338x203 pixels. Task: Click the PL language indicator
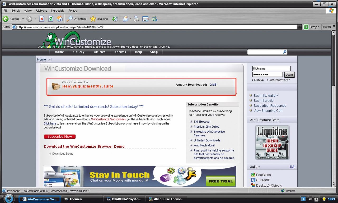tap(303, 199)
